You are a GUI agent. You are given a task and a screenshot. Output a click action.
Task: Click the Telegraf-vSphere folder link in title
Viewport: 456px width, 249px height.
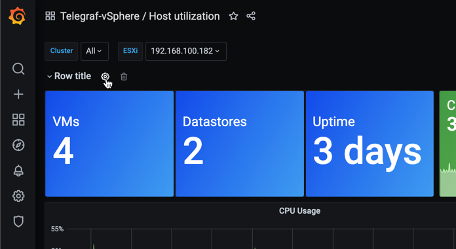tap(100, 16)
